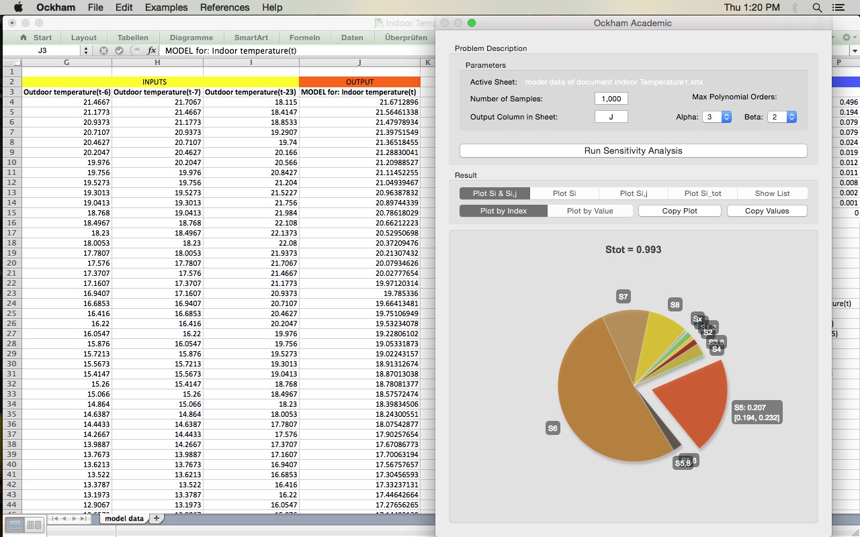
Task: Select Plot by Value mode
Action: [590, 211]
